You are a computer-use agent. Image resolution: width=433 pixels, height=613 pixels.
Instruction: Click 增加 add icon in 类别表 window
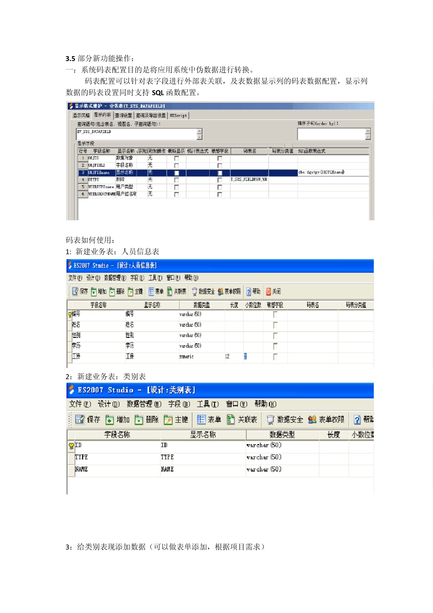[110, 420]
